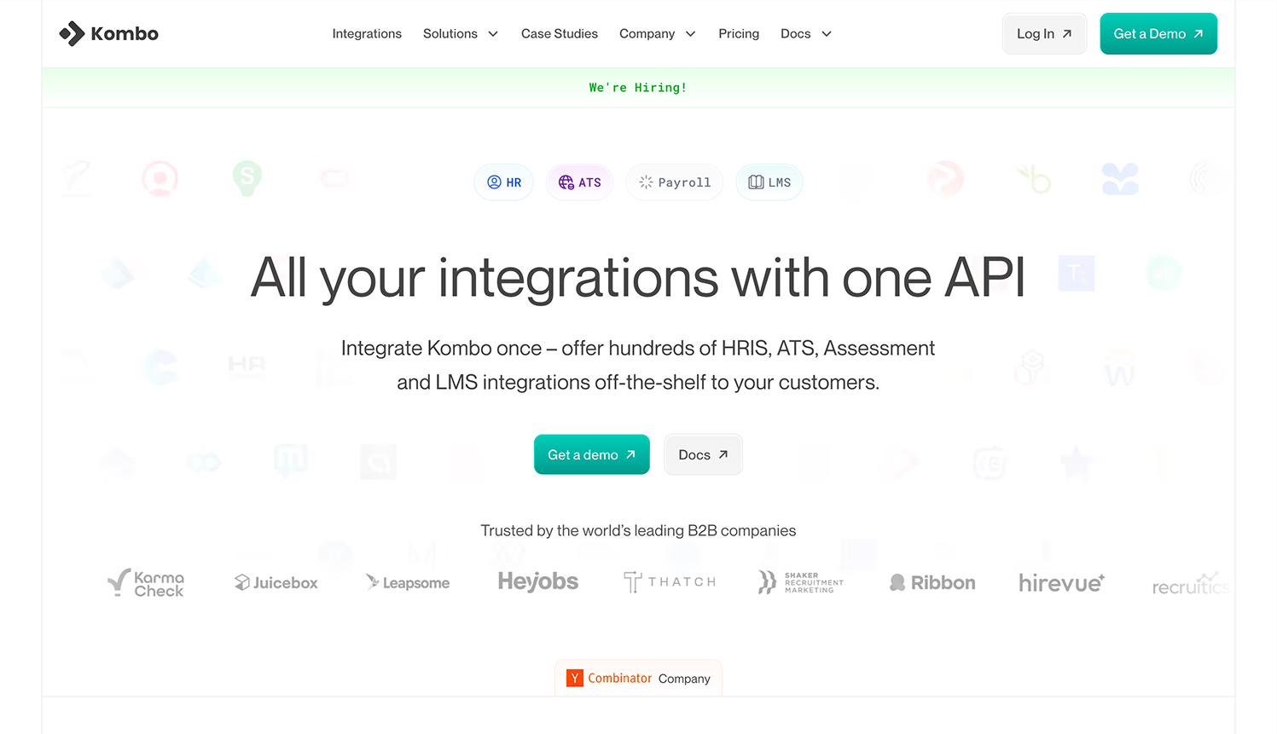Viewport: 1277px width, 734px height.
Task: Select the LMS category pill
Action: (769, 182)
